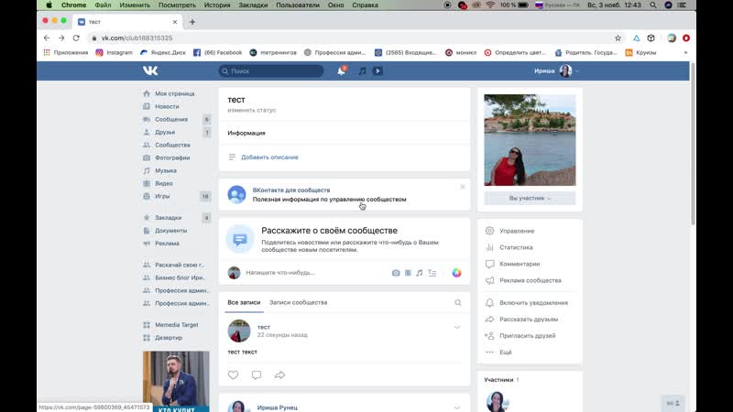Click the VK logo in header
The height and width of the screenshot is (412, 733).
point(150,70)
